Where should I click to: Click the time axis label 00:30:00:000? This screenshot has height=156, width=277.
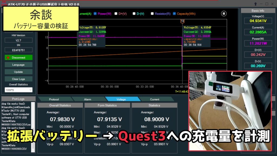[110, 87]
